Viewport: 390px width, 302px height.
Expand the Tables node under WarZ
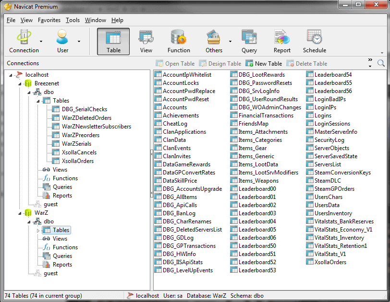pos(38,230)
